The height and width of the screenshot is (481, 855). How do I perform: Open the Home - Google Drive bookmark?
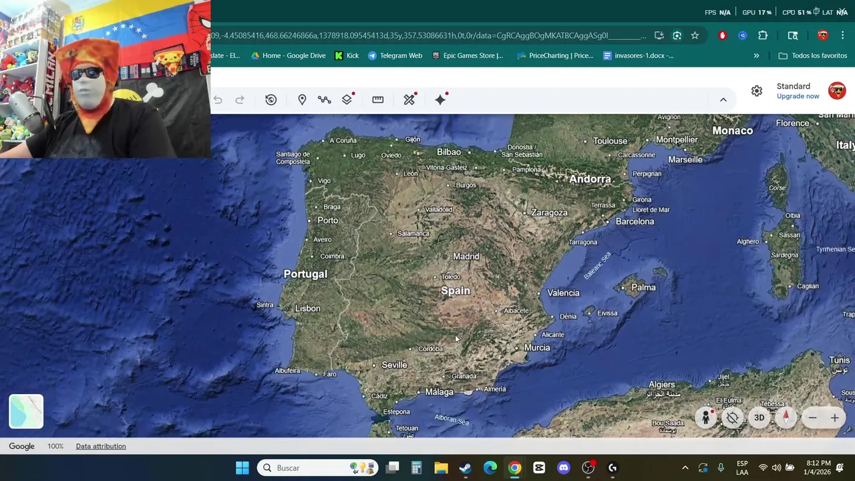point(288,55)
